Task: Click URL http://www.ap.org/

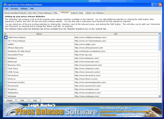Action: [x=83, y=54]
